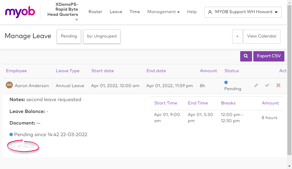Go to the Roster menu item
Viewport: 292px width, 169px height.
(x=95, y=12)
